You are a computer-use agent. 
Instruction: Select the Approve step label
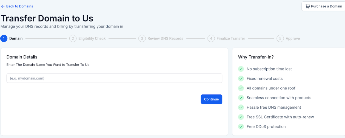pyautogui.click(x=293, y=38)
